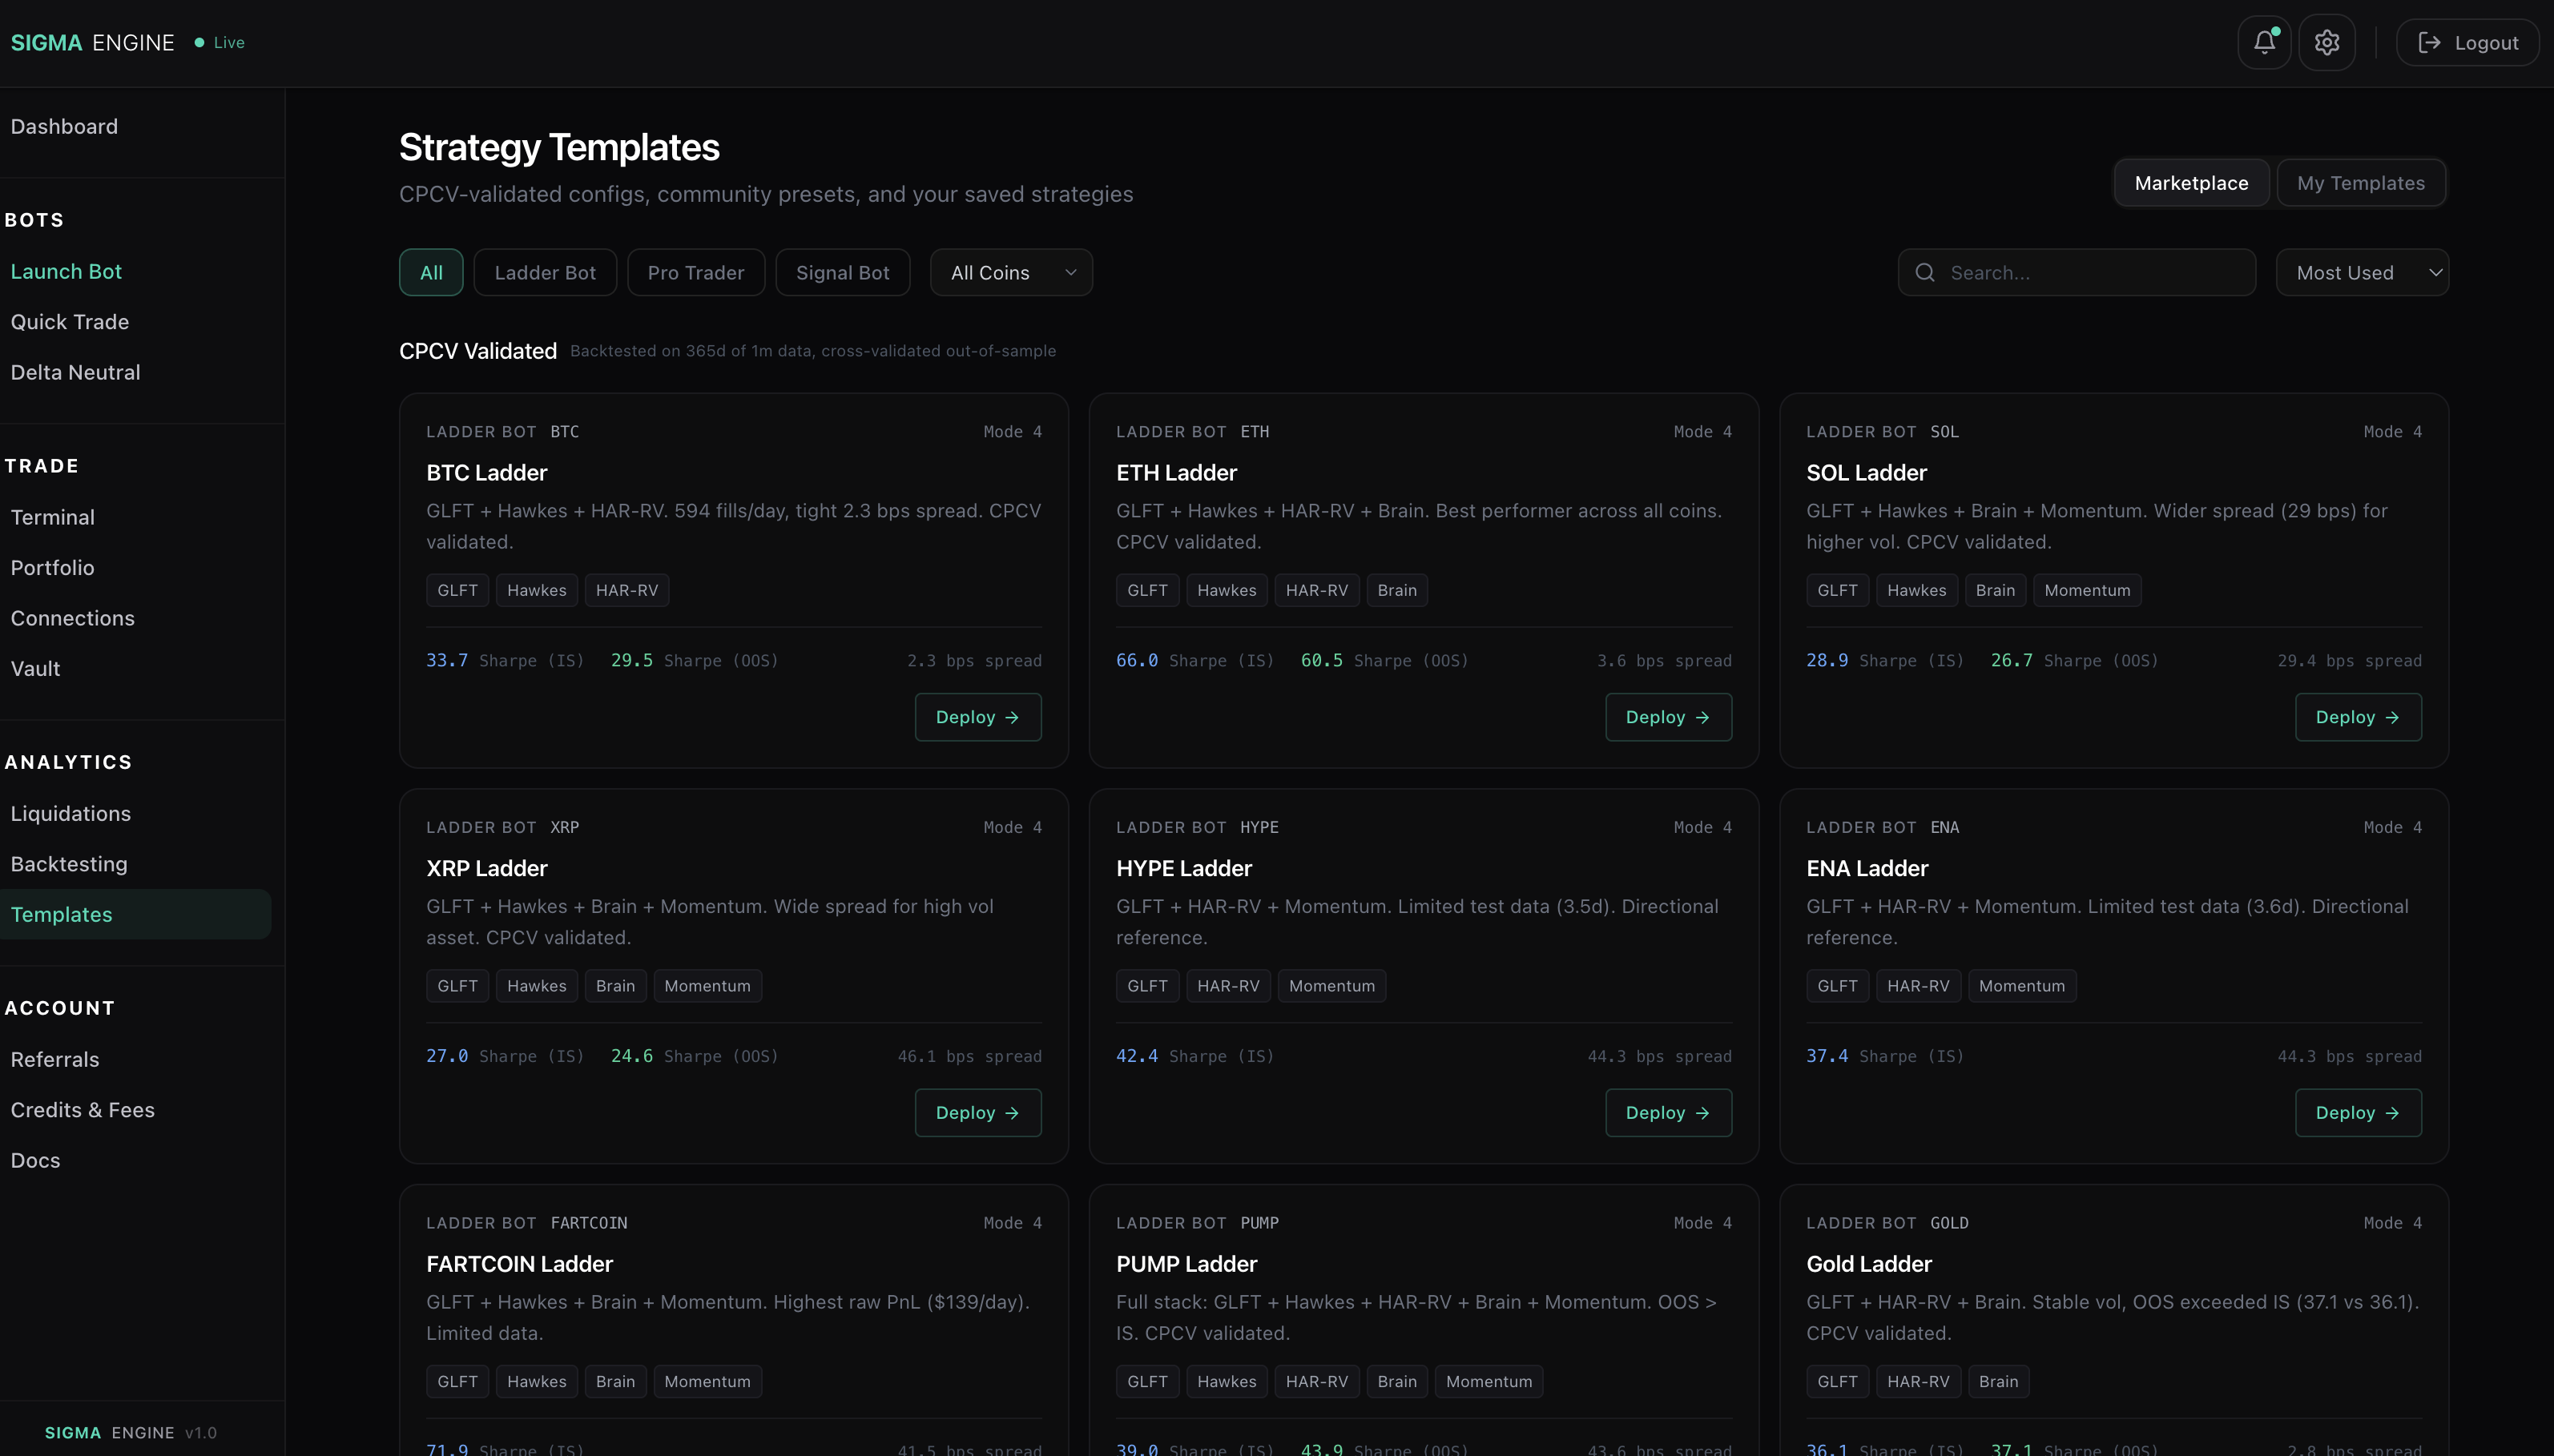Screen dimensions: 2554x1456
Task: Click the CPCV Validated heading
Action: tap(478, 350)
